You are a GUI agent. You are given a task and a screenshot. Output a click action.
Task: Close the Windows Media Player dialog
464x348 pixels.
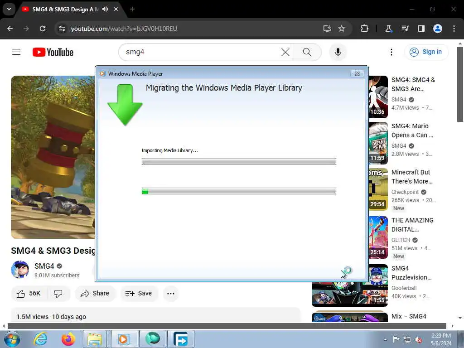[x=357, y=74]
